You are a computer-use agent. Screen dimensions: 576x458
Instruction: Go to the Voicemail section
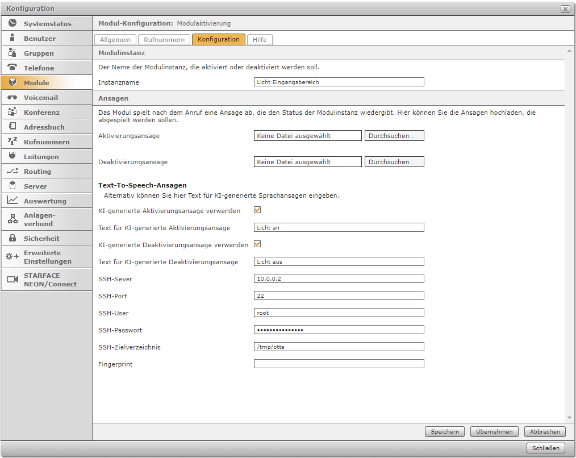(46, 97)
